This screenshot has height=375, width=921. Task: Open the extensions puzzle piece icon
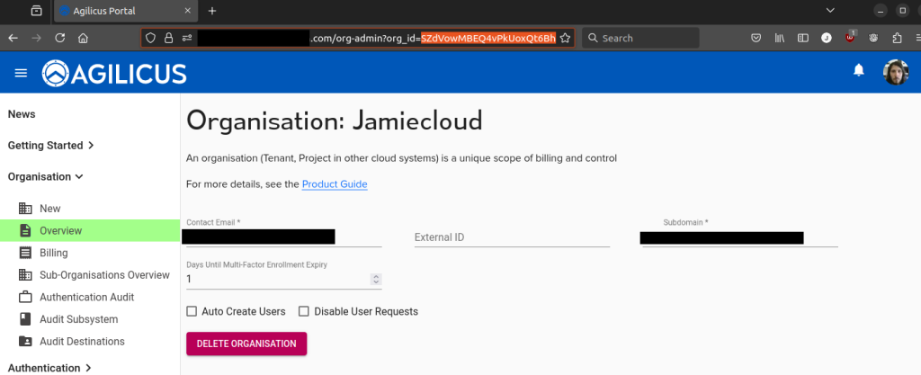click(897, 38)
